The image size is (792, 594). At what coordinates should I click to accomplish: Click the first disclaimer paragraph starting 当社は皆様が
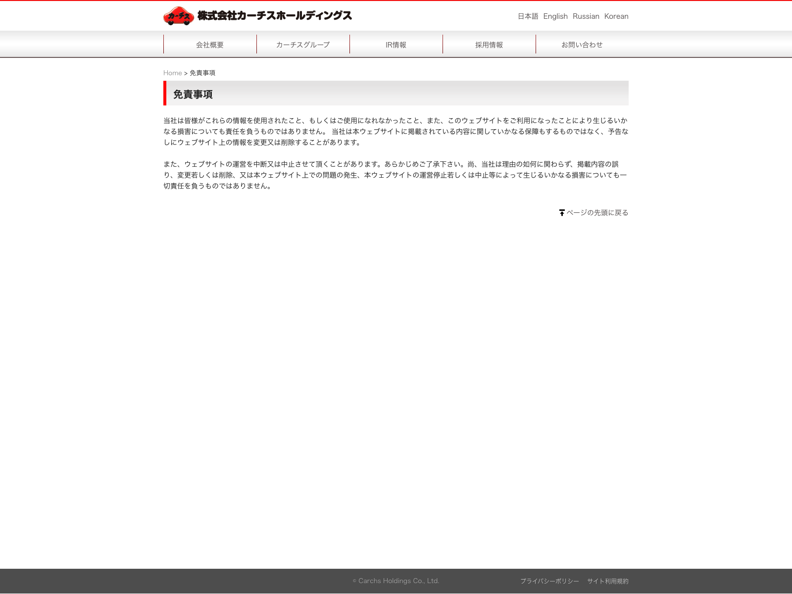click(396, 131)
